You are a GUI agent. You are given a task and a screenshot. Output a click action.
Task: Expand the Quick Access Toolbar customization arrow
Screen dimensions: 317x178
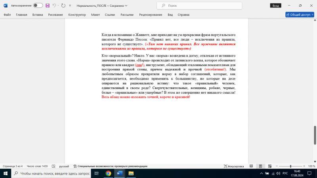(70, 6)
